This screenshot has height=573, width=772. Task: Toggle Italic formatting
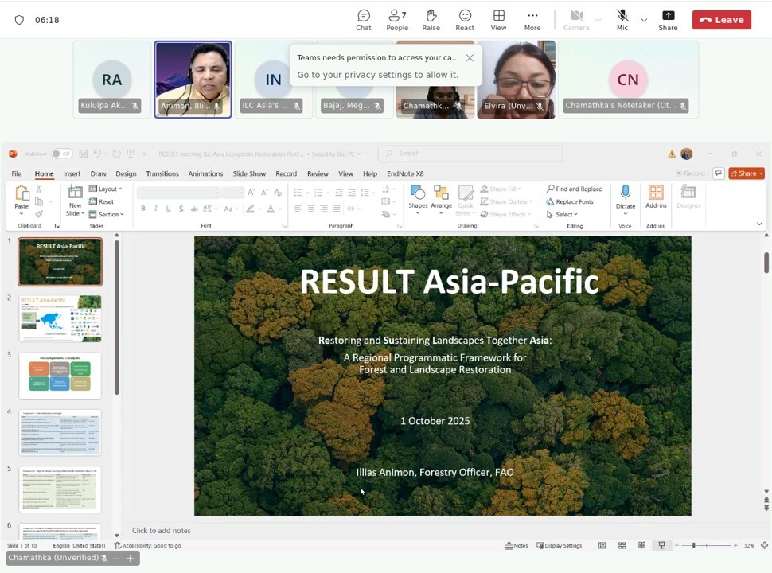(x=155, y=209)
